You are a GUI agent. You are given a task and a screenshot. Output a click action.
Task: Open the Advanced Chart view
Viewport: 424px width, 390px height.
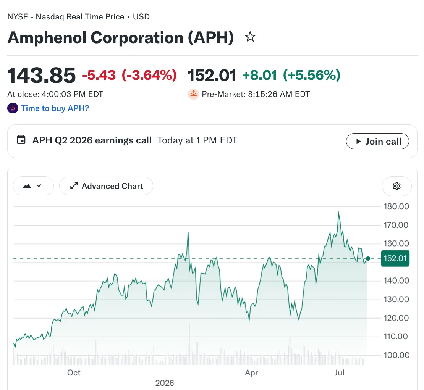click(106, 186)
